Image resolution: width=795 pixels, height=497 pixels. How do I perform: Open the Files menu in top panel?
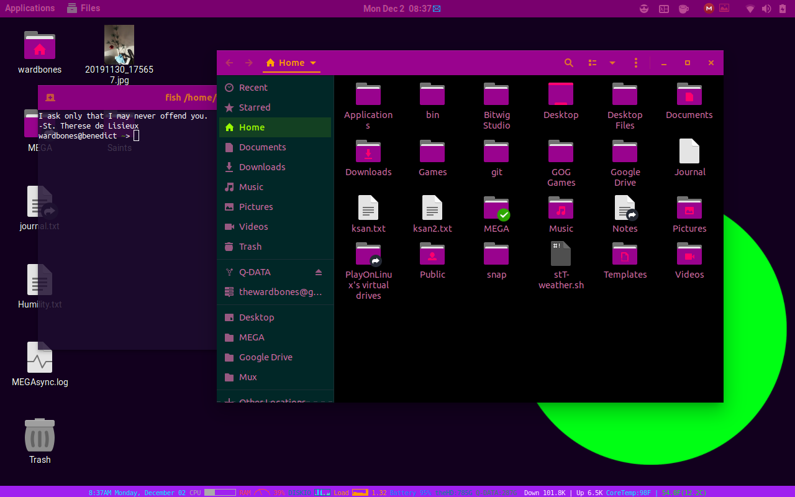pyautogui.click(x=83, y=8)
